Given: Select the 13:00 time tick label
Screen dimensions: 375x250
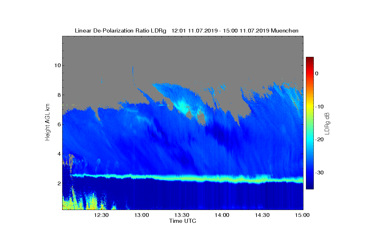Looking at the screenshot, I should click(x=142, y=215).
